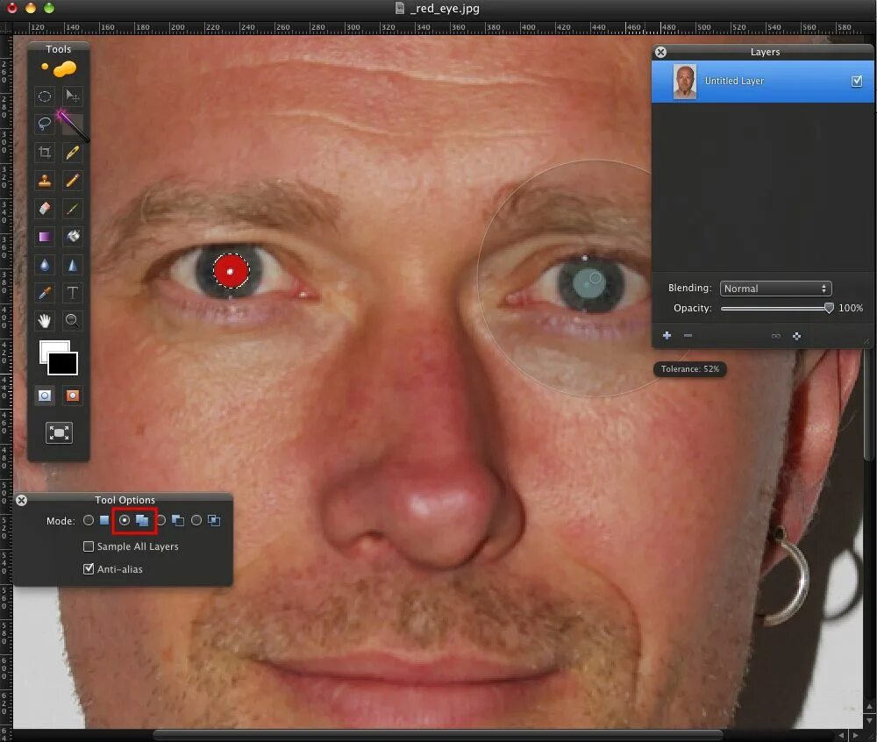This screenshot has height=742, width=877.
Task: Select the Eyedropper tool
Action: [45, 292]
